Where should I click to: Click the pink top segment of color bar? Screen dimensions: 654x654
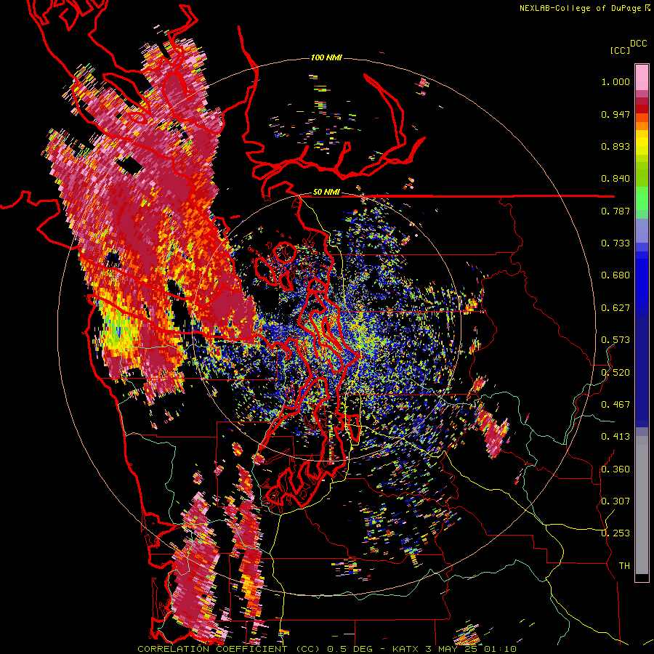coord(642,78)
